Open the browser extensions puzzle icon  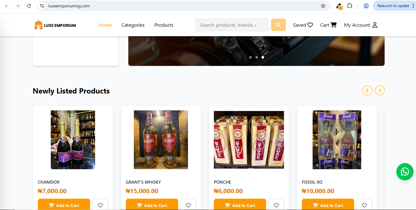coord(349,6)
